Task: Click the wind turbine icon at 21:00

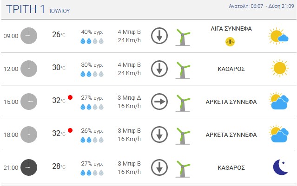Action: pos(183,169)
